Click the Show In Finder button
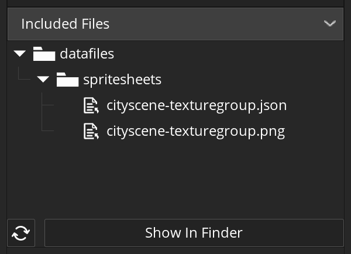The width and height of the screenshot is (351, 254). click(x=194, y=233)
